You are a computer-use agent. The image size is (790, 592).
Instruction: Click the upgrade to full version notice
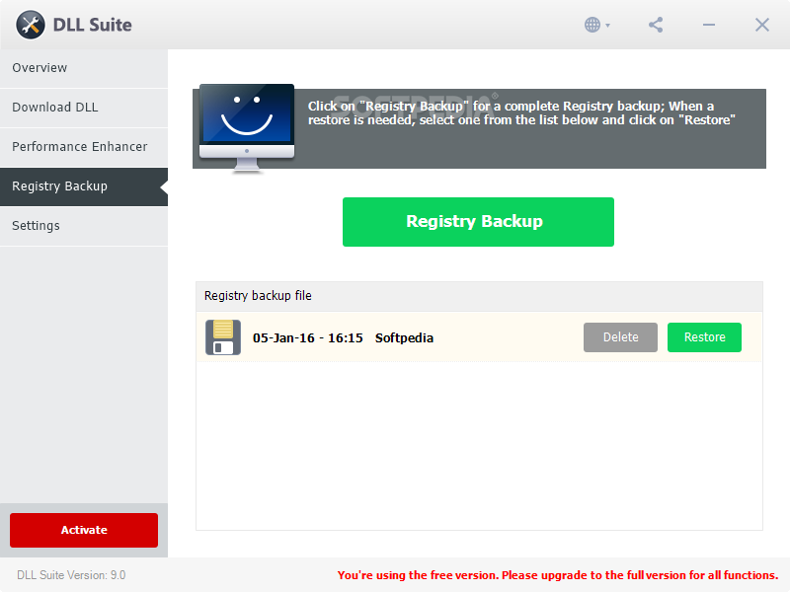point(558,575)
